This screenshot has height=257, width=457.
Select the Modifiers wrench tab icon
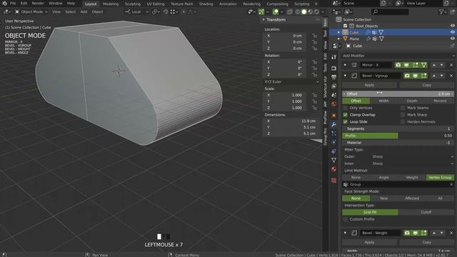coord(334,124)
